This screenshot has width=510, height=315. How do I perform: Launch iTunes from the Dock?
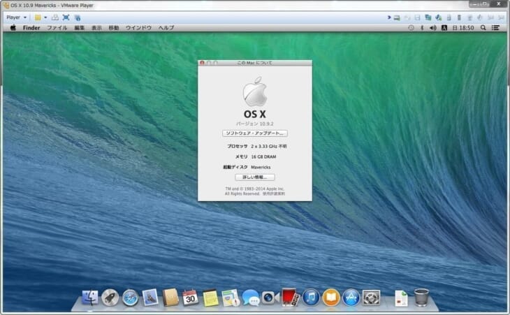311,298
